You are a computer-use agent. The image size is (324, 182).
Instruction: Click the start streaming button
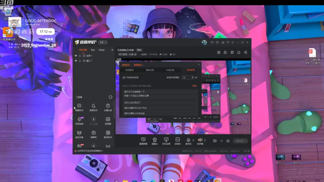click(240, 141)
